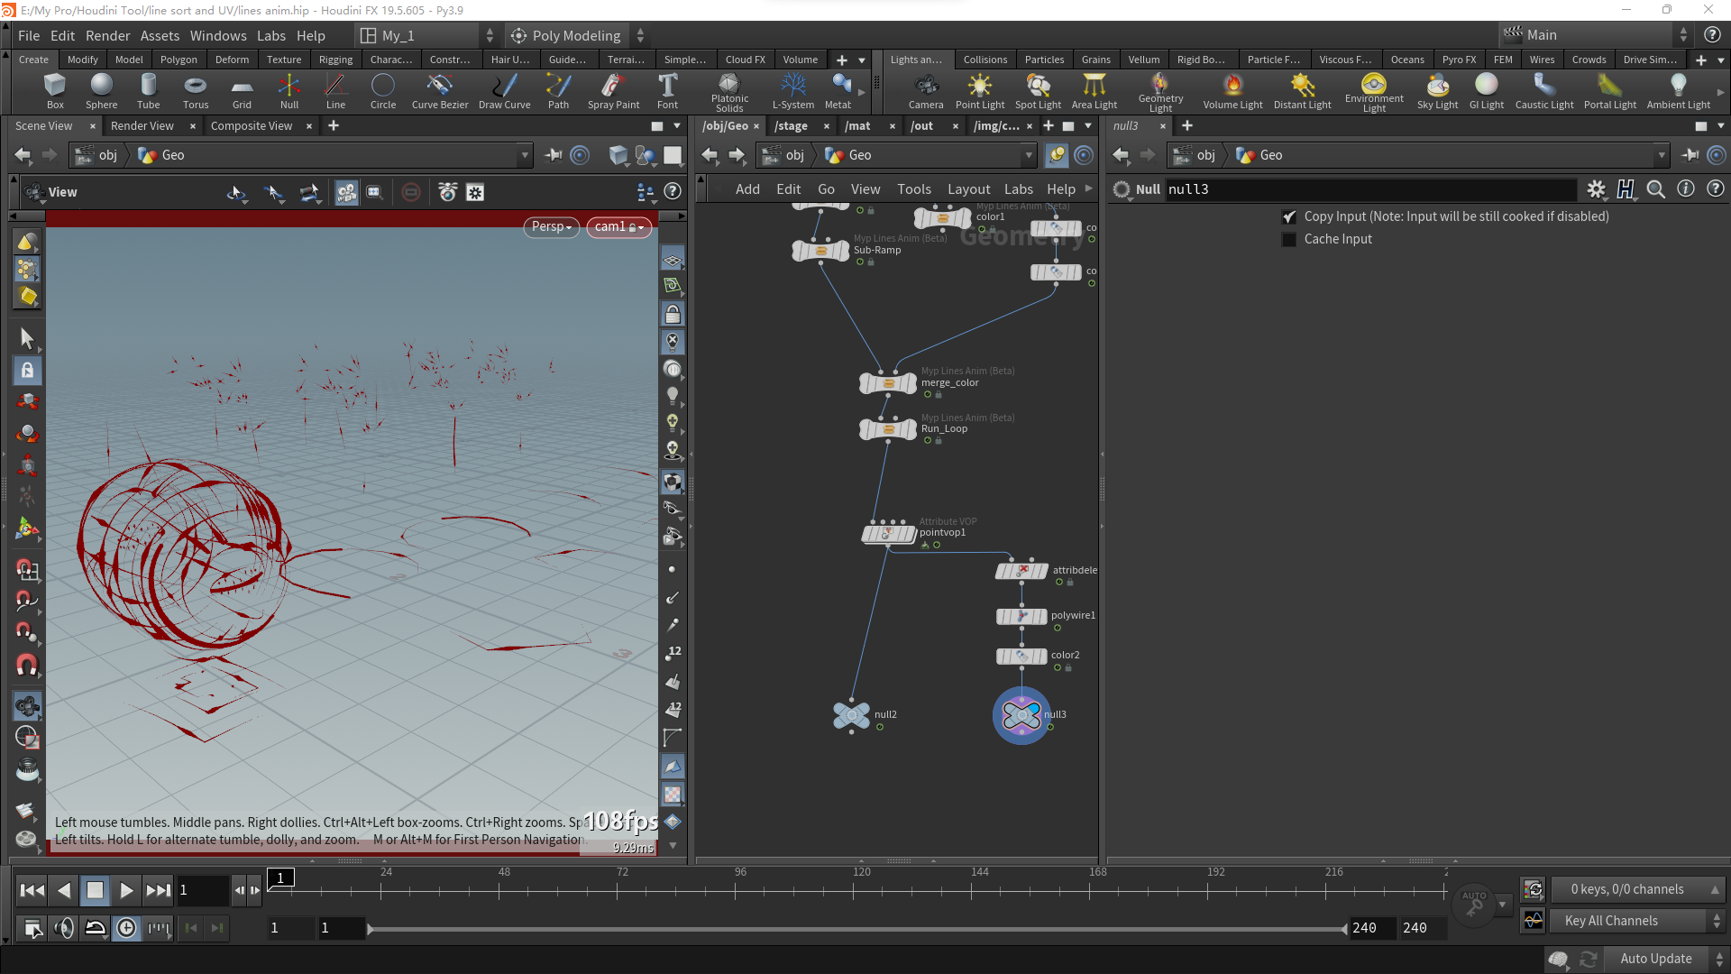Select the Torus shelf tool
The height and width of the screenshot is (974, 1731).
point(196,91)
